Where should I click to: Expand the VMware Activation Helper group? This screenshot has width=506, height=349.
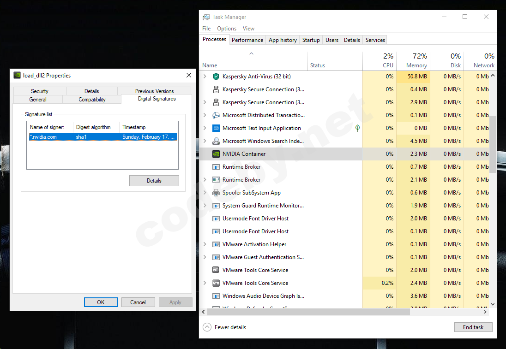tap(205, 244)
